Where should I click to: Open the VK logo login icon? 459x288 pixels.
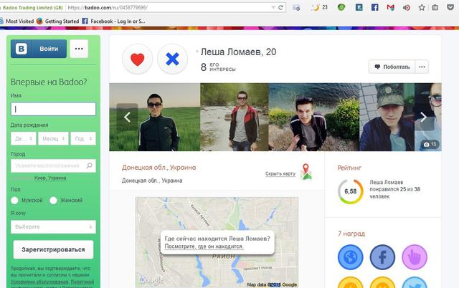[22, 49]
